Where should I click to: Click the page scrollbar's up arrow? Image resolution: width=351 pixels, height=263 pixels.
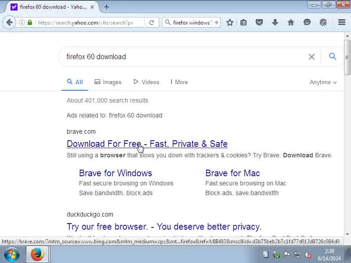pyautogui.click(x=347, y=36)
